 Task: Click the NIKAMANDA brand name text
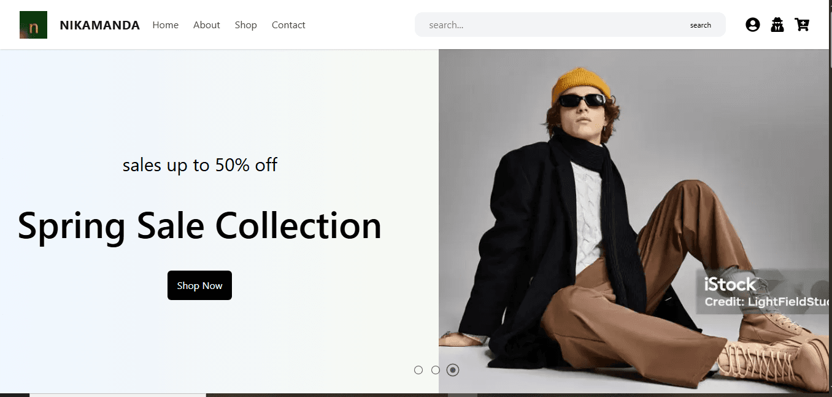coord(99,25)
